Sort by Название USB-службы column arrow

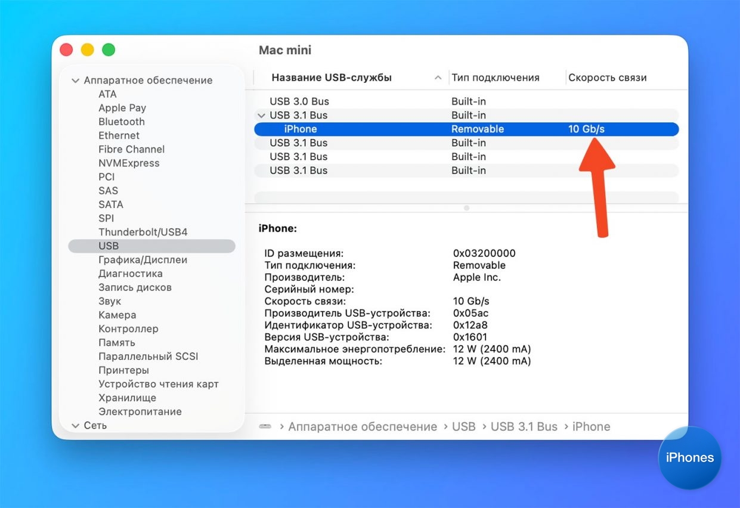pyautogui.click(x=438, y=78)
